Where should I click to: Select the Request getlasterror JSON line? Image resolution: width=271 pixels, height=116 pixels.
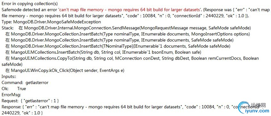click(30, 101)
